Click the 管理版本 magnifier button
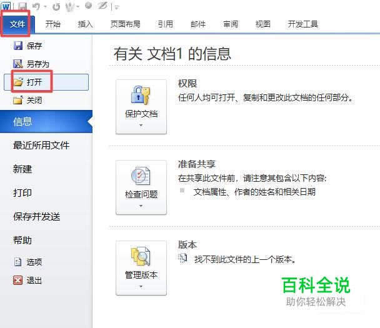Screen dimensions: 380x328 pyautogui.click(x=141, y=268)
